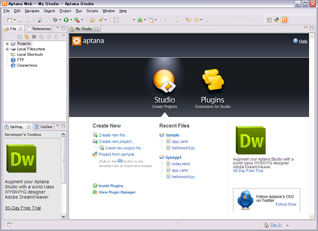Switch to the Python perspective icon

(277, 20)
